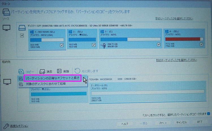The height and width of the screenshot is (131, 212).
Task: Uncheck the whole source disk checkbox
Action: [x=22, y=36]
